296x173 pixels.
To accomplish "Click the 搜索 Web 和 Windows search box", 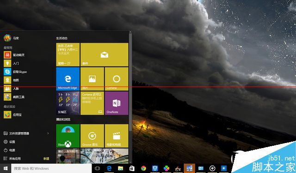I will 51,168.
